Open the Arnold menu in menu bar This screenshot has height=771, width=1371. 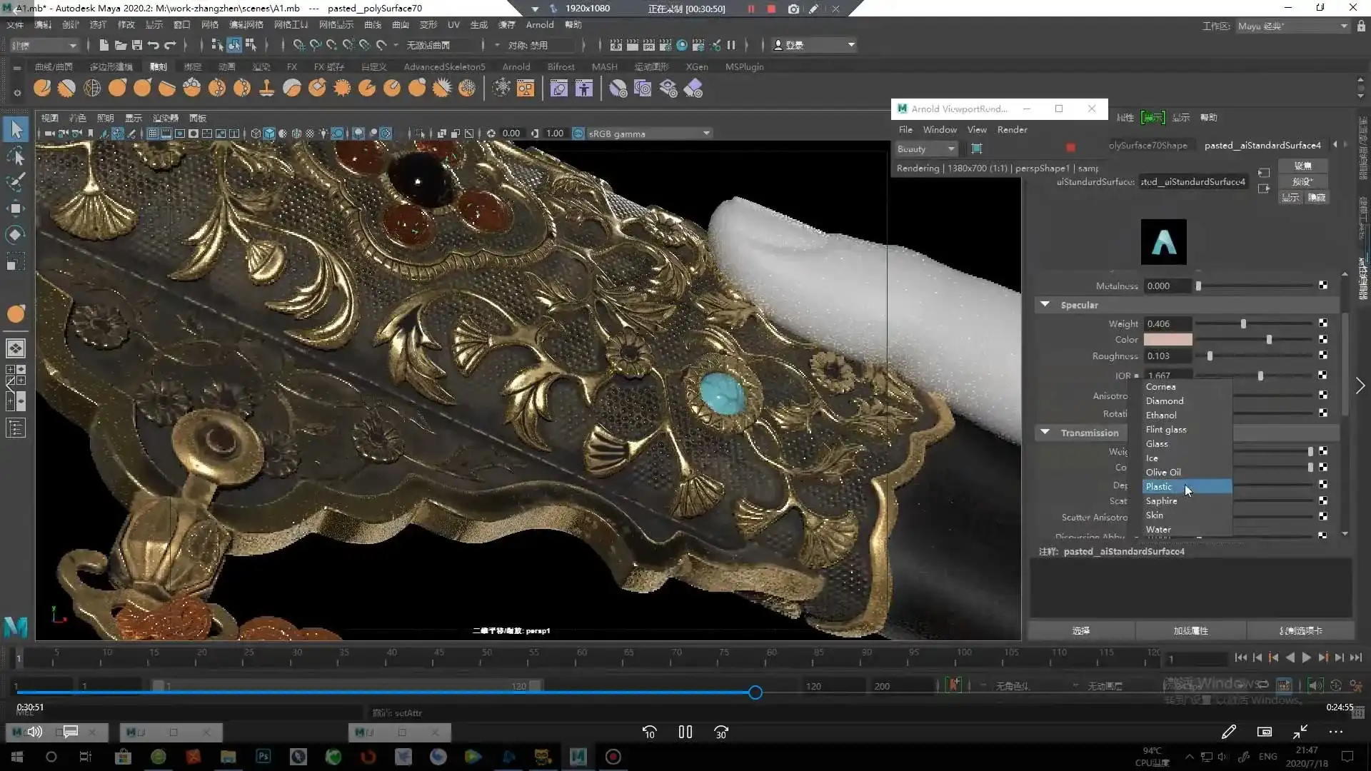pos(539,24)
